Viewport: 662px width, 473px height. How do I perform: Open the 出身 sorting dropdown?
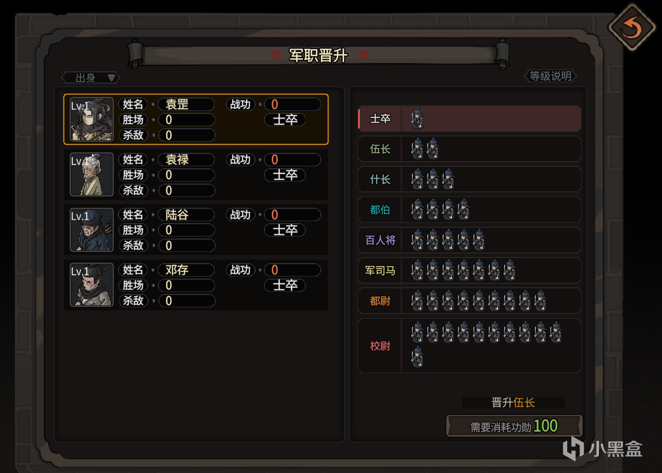click(x=91, y=78)
